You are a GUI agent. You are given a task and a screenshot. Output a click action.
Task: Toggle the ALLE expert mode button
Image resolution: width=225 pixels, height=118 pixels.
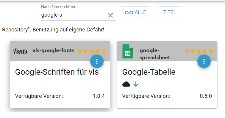pyautogui.click(x=135, y=12)
